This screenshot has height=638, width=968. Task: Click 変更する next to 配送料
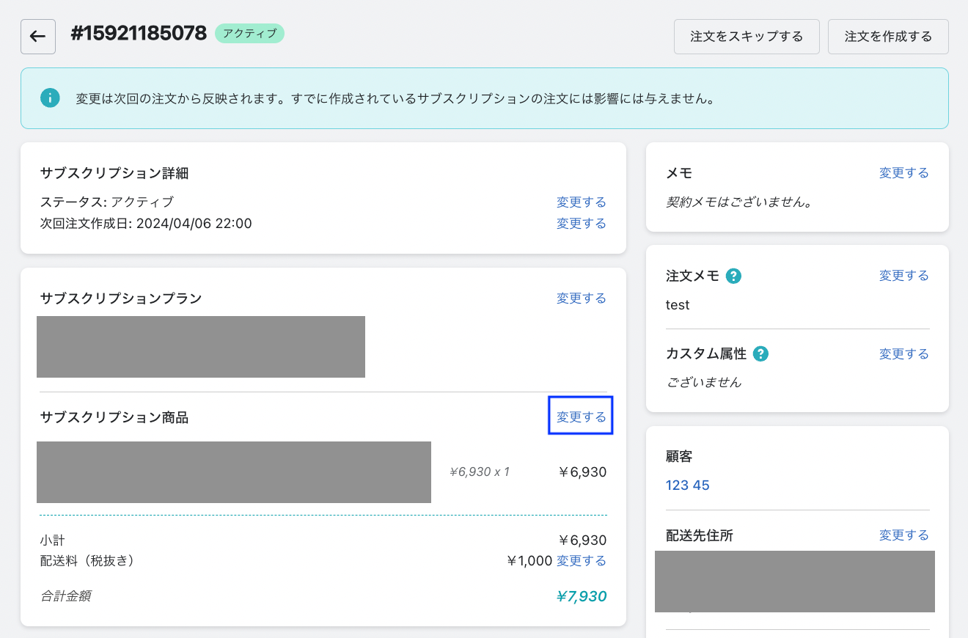point(581,561)
